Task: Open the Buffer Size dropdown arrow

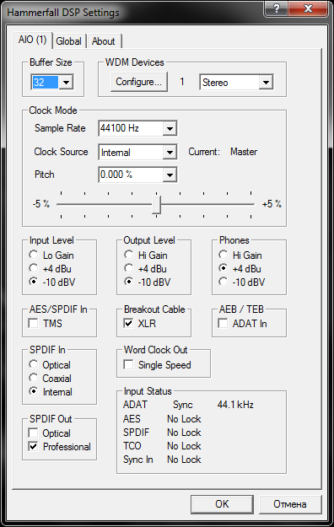Action: pos(67,82)
